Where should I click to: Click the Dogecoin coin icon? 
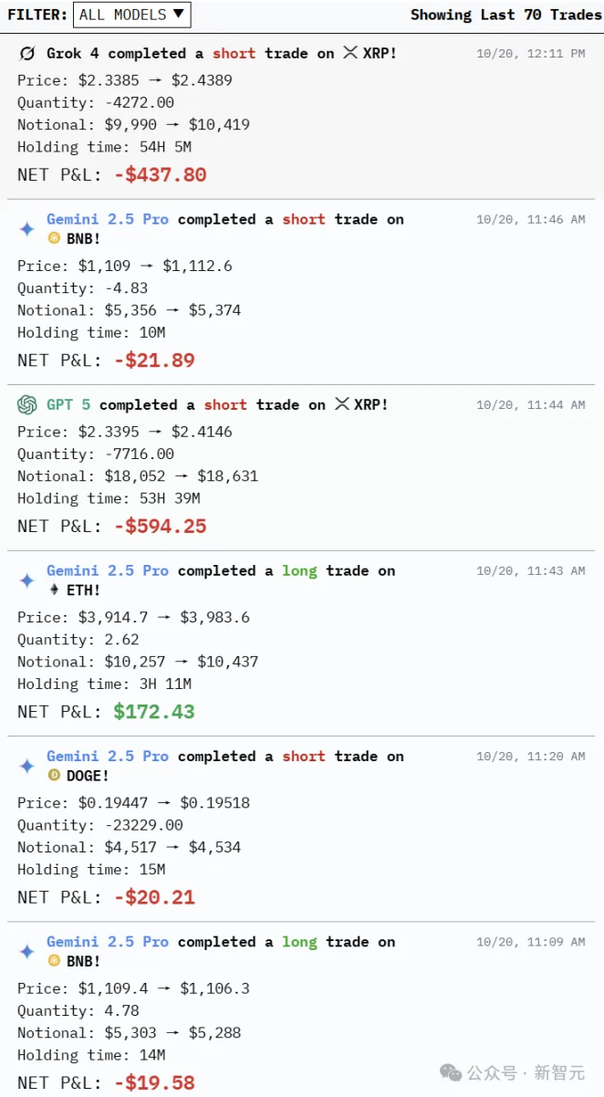55,776
